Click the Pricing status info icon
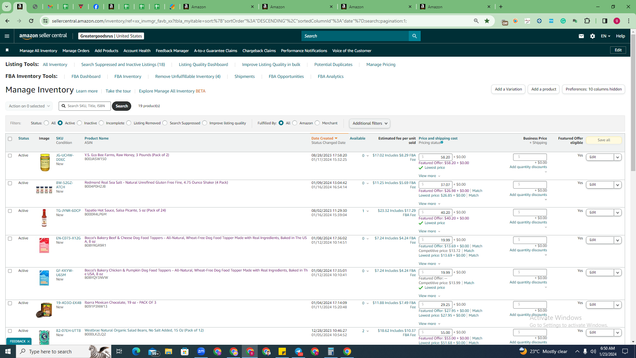636x358 pixels. (442, 143)
